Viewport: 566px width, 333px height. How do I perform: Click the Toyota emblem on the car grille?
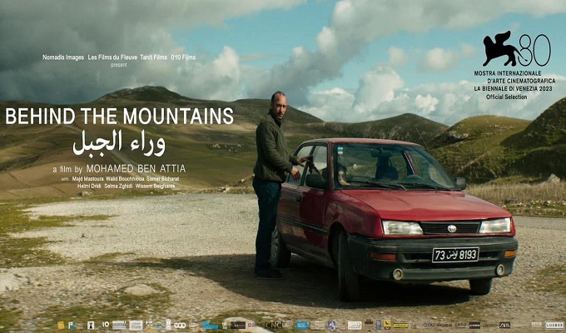click(453, 227)
